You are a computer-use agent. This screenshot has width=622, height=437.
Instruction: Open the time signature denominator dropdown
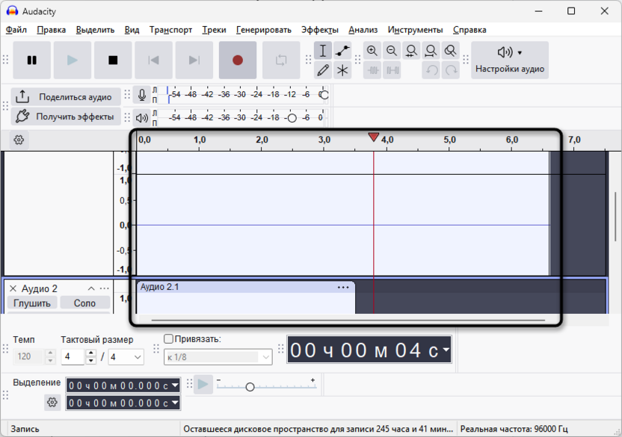(126, 357)
